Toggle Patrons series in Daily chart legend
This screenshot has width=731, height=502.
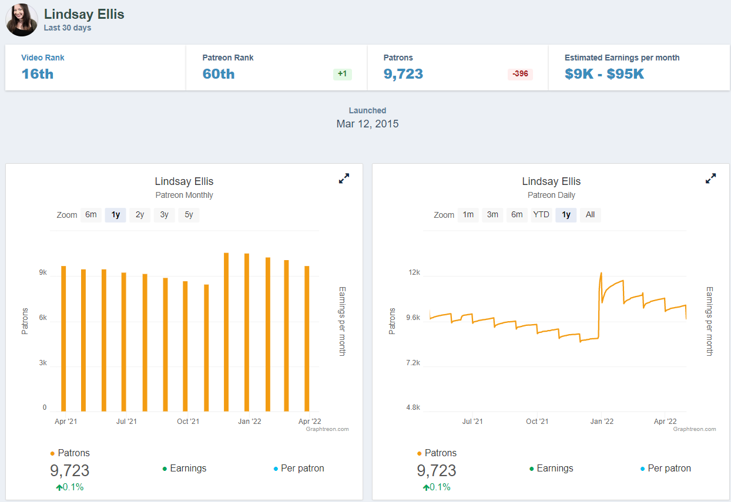coord(437,453)
